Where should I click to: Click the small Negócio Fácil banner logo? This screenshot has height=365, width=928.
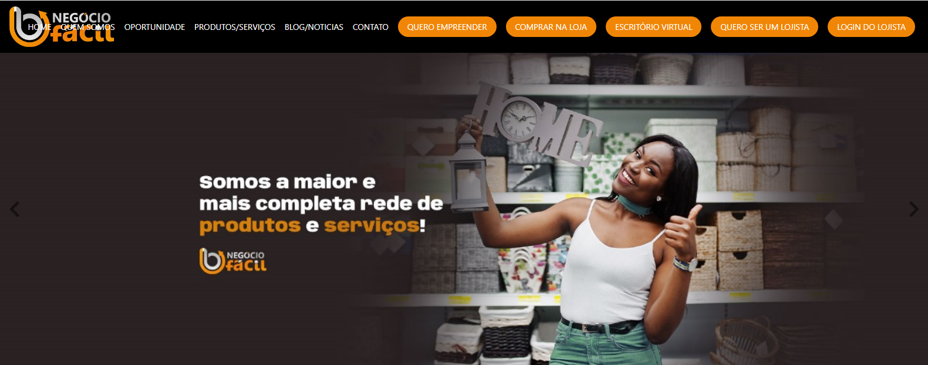pyautogui.click(x=233, y=261)
